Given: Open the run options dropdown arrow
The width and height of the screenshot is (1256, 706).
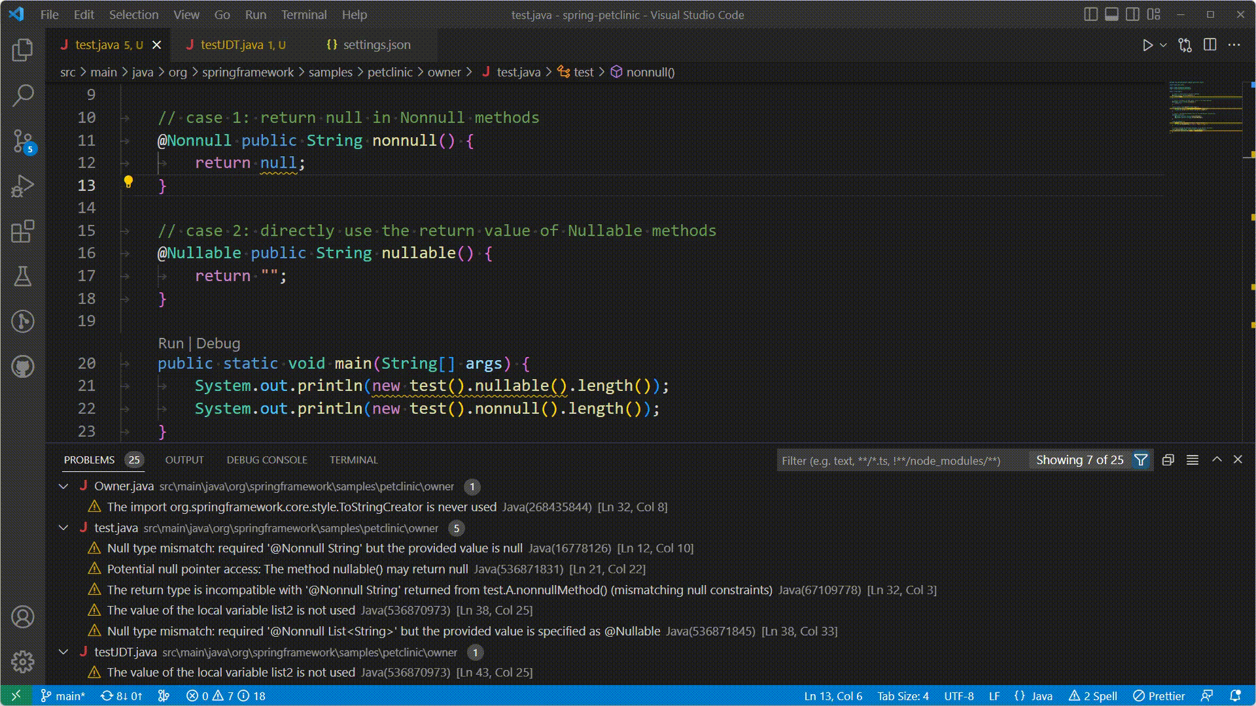Looking at the screenshot, I should coord(1163,45).
